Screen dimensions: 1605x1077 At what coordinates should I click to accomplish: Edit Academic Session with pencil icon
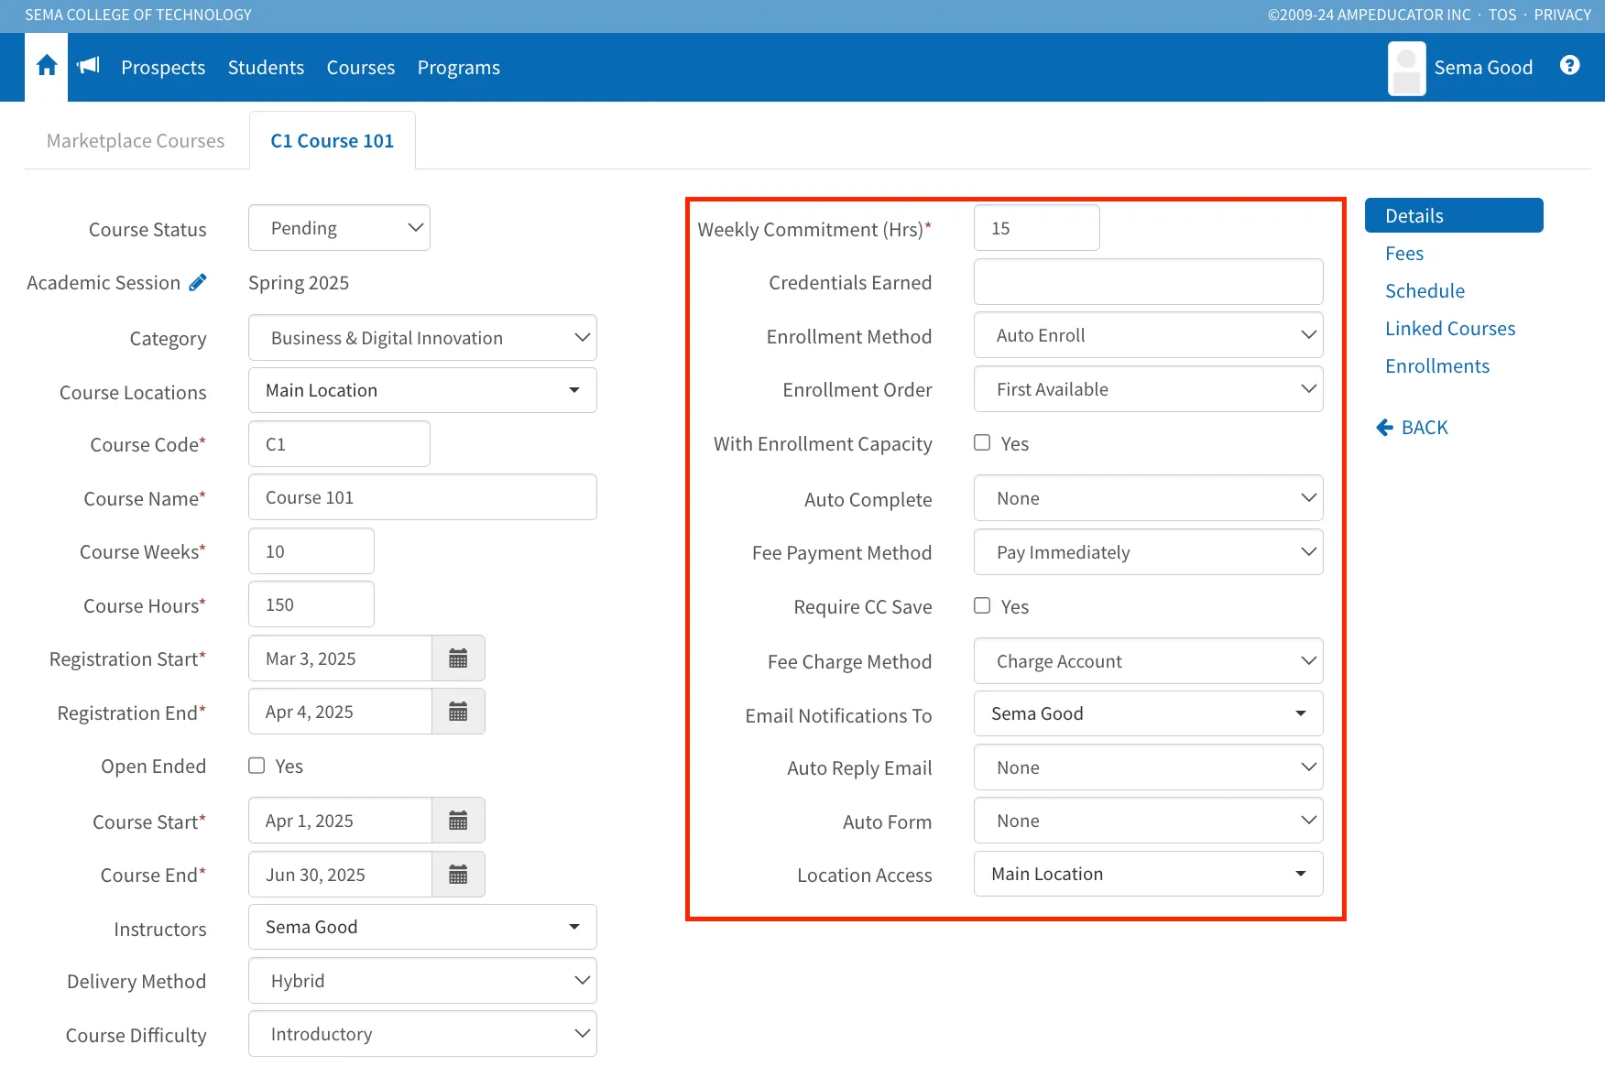[x=198, y=283]
